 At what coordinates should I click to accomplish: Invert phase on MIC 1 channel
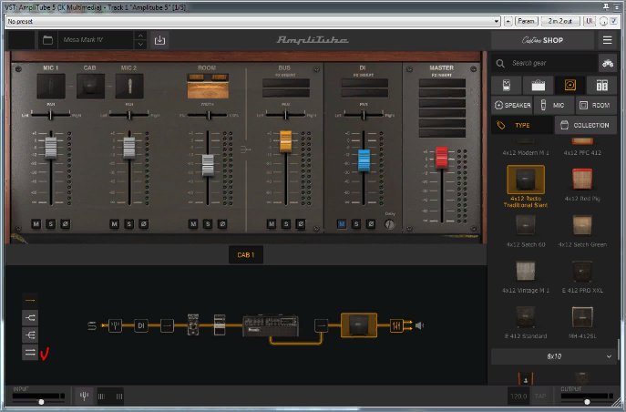tap(66, 224)
